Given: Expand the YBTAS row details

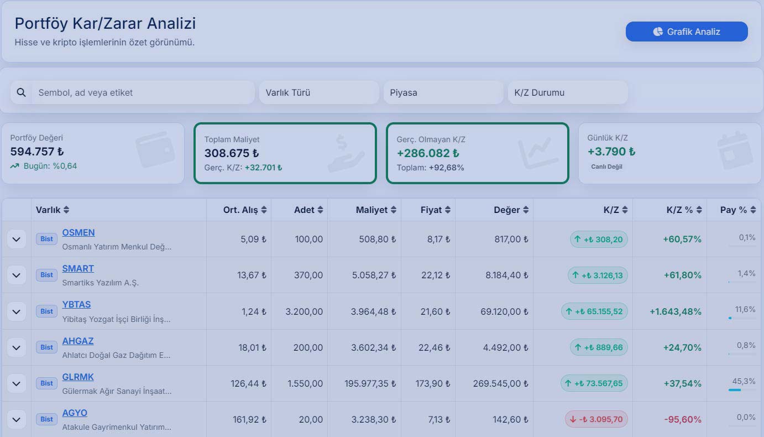Looking at the screenshot, I should (x=17, y=311).
